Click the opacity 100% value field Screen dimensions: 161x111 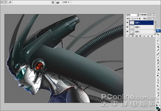pyautogui.click(x=150, y=15)
